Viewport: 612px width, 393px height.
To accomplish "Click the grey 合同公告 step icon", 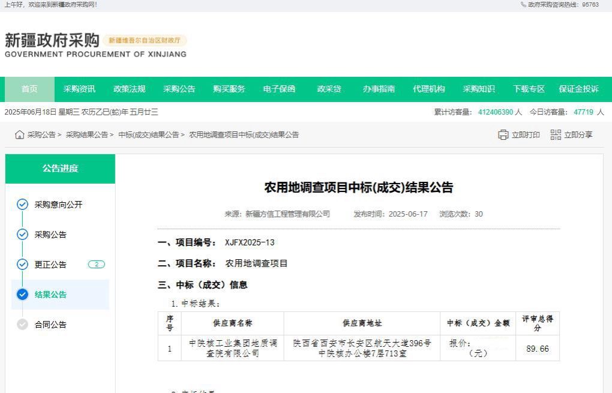I will click(23, 325).
